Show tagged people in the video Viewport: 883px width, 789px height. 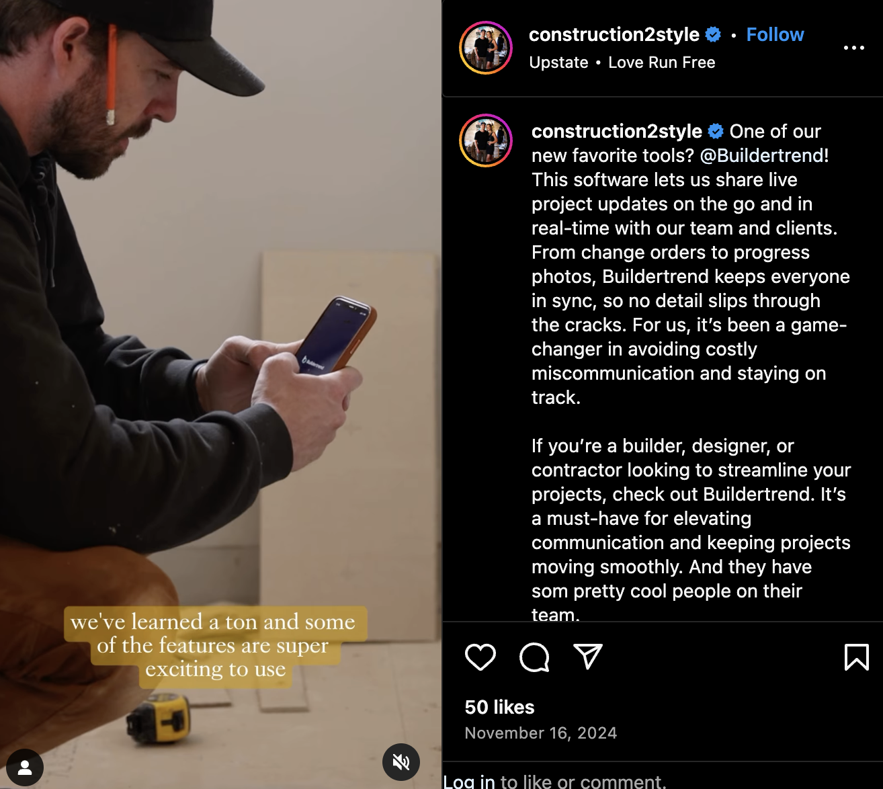point(25,767)
